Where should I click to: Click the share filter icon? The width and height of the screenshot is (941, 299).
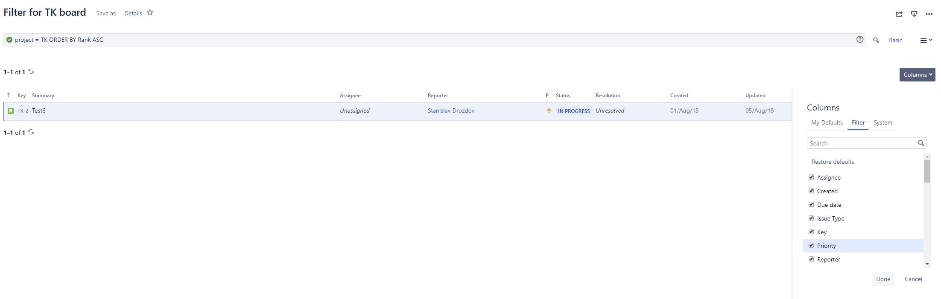(x=899, y=14)
